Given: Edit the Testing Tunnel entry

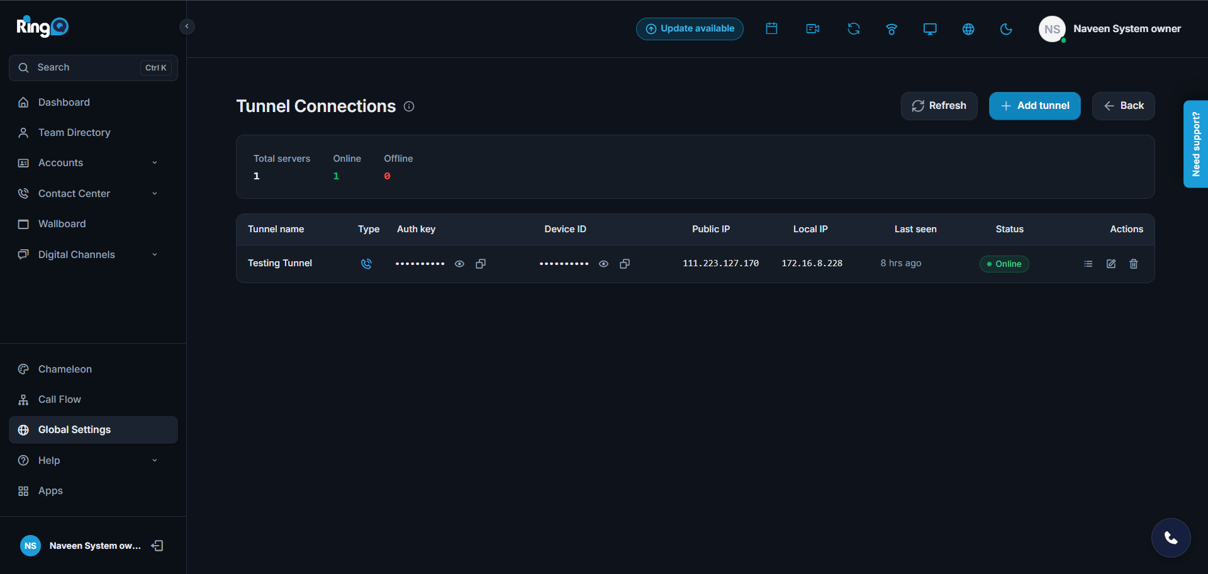Looking at the screenshot, I should pyautogui.click(x=1111, y=264).
